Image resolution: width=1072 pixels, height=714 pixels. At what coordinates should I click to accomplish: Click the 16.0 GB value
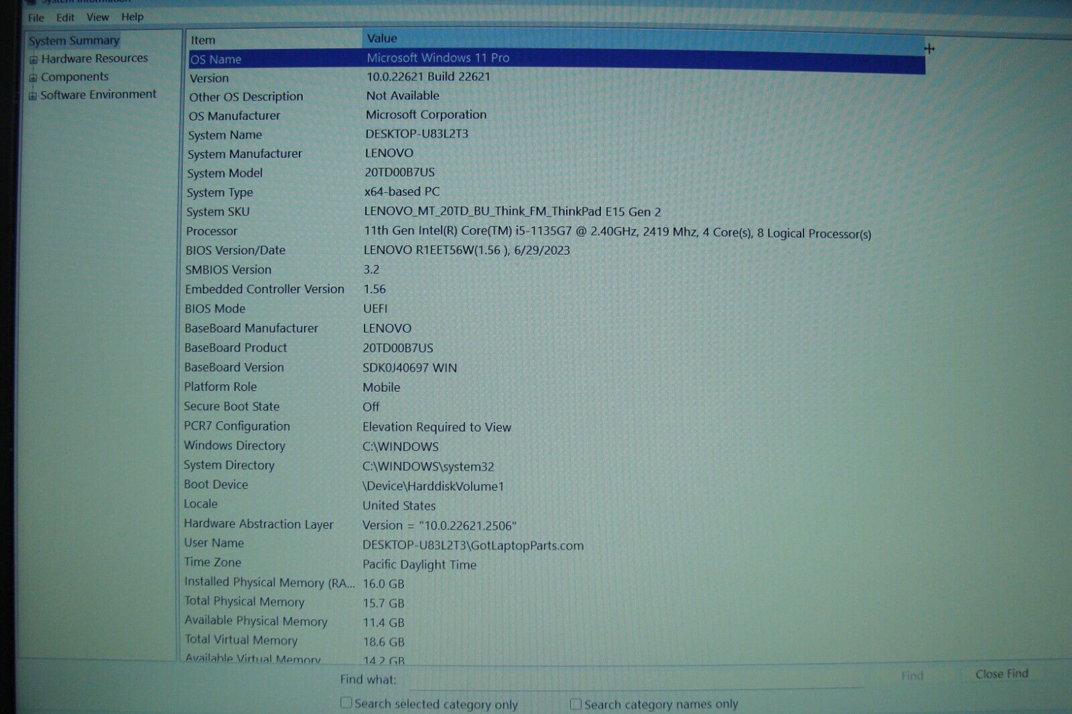(383, 584)
